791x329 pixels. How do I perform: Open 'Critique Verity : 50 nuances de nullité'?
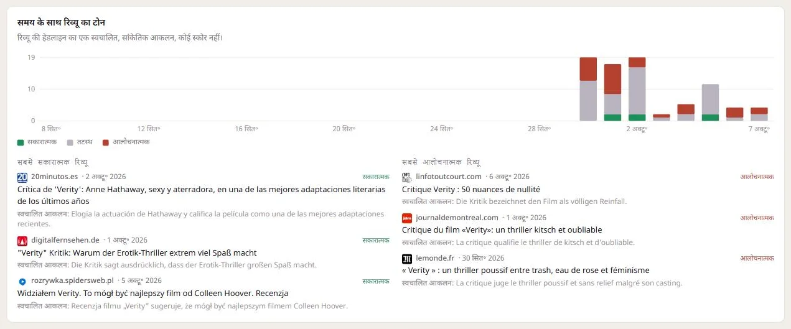(471, 189)
